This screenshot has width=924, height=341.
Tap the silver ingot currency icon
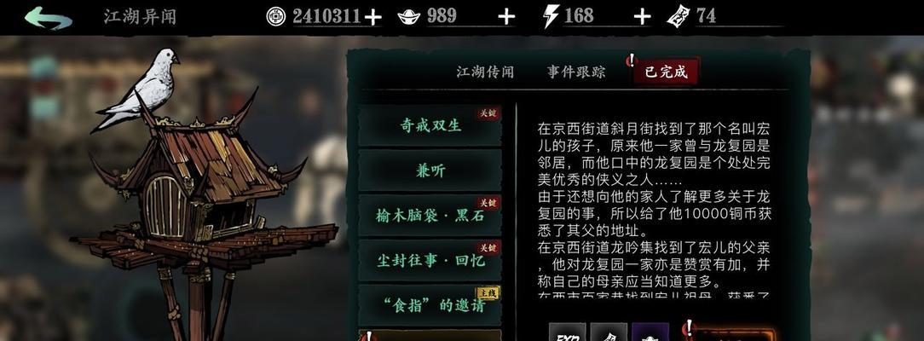(x=409, y=16)
